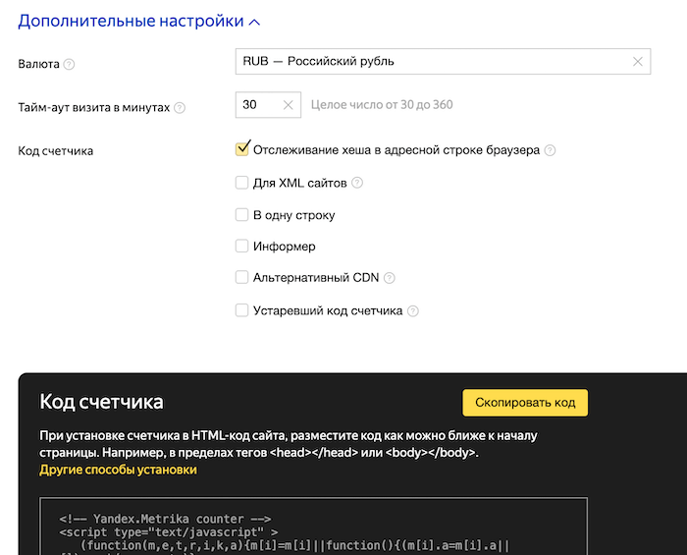This screenshot has width=687, height=555.
Task: Toggle Альтернативный CDN checkbox
Action: point(242,279)
